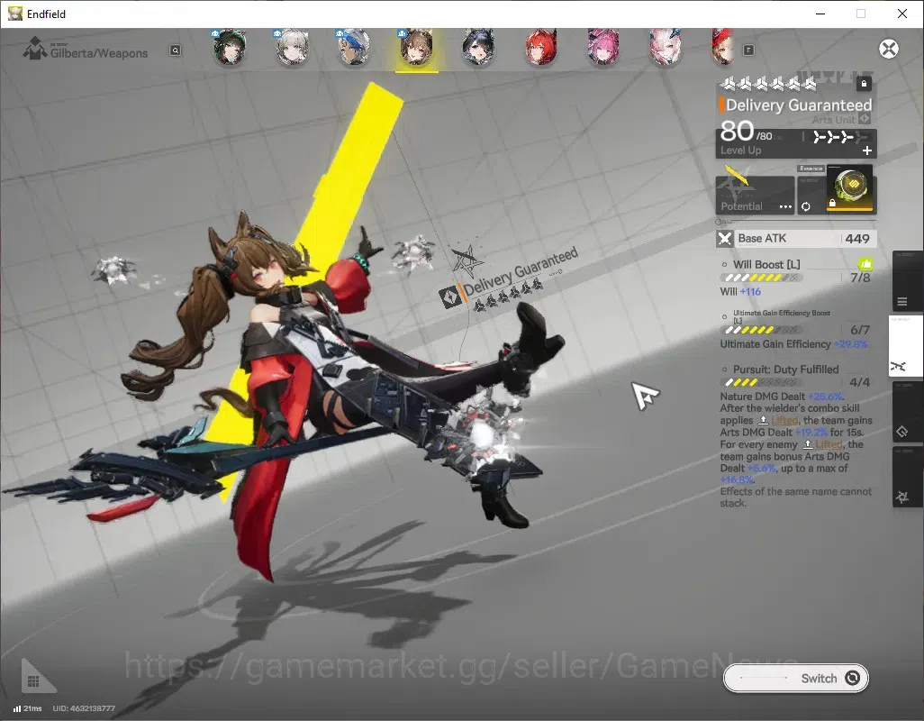
Task: Select the green-haired operator portrait
Action: (x=230, y=48)
